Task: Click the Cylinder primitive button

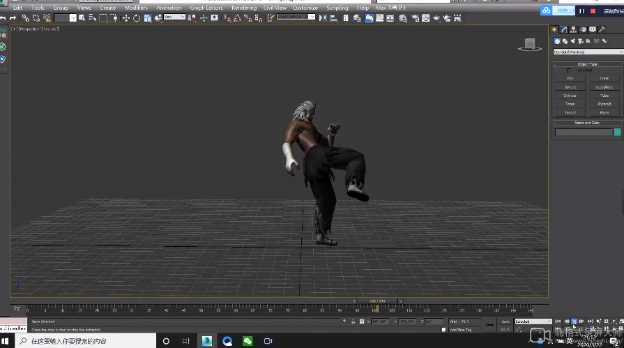Action: click(570, 96)
